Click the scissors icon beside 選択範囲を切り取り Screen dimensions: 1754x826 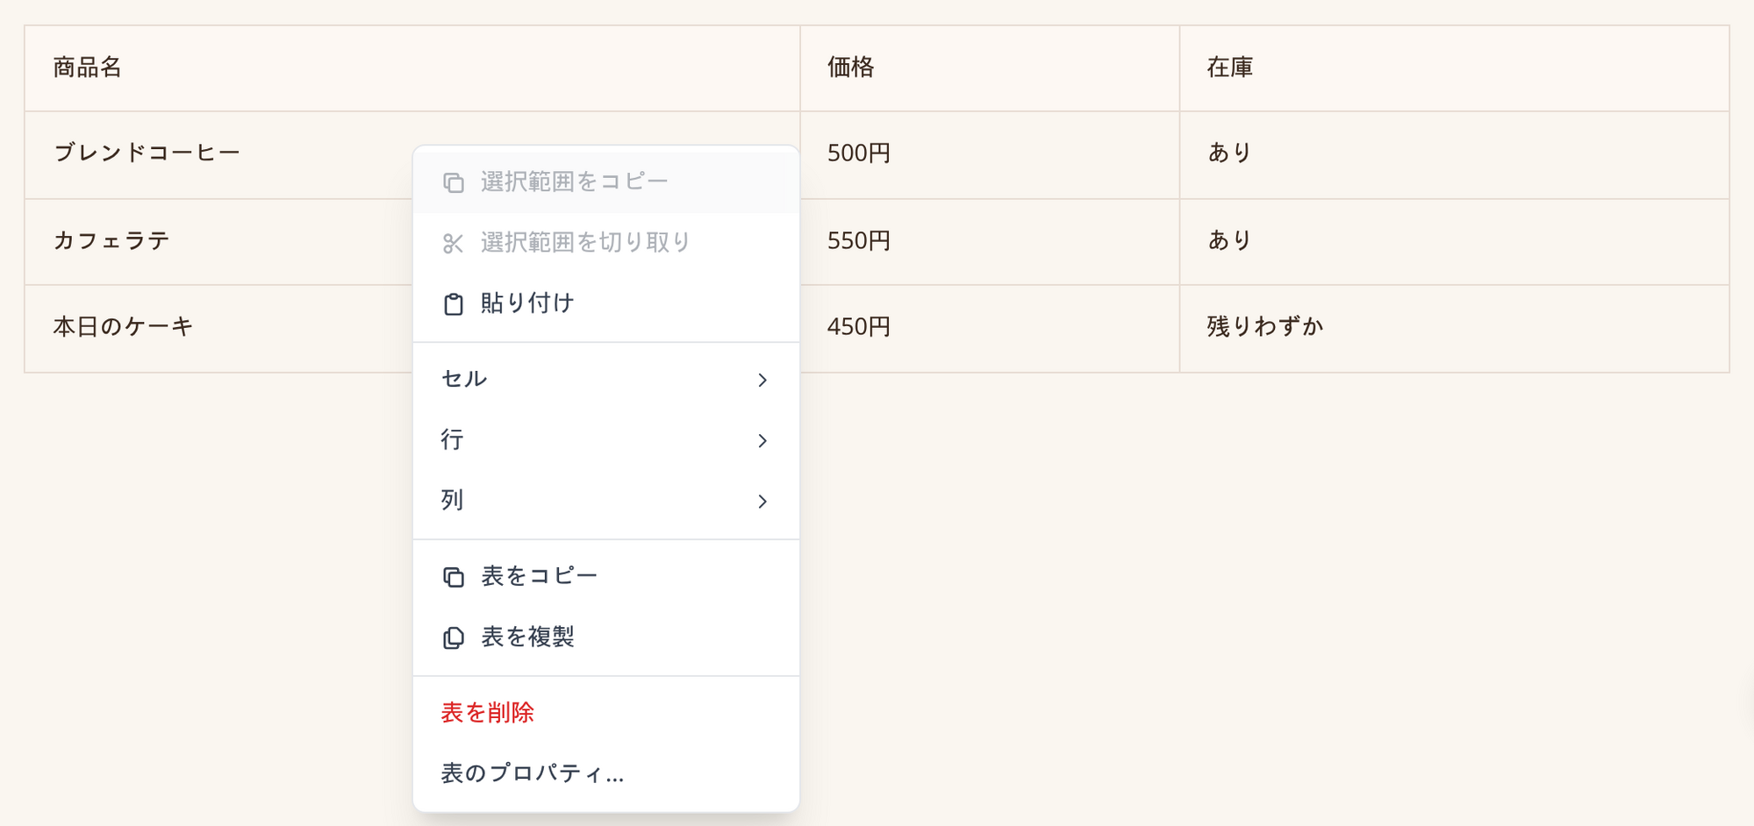pos(453,243)
